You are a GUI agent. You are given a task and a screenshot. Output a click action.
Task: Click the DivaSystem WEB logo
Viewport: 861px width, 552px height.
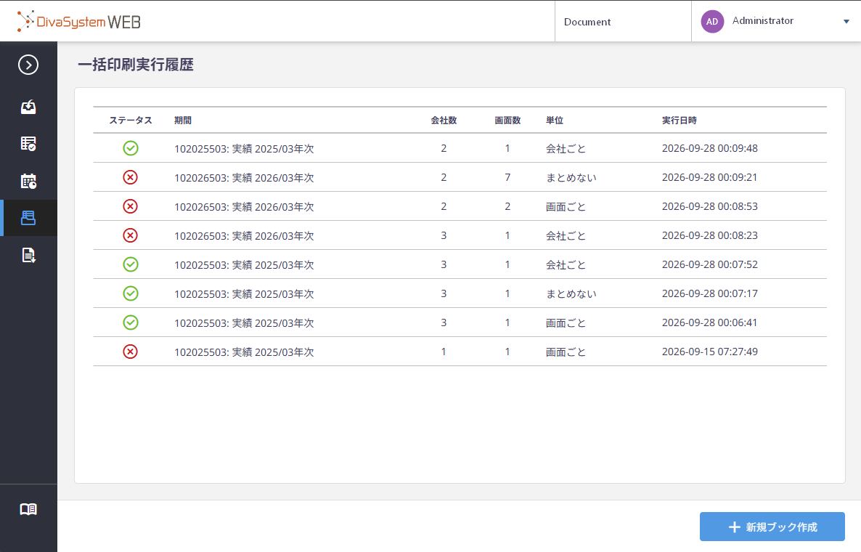pyautogui.click(x=79, y=21)
